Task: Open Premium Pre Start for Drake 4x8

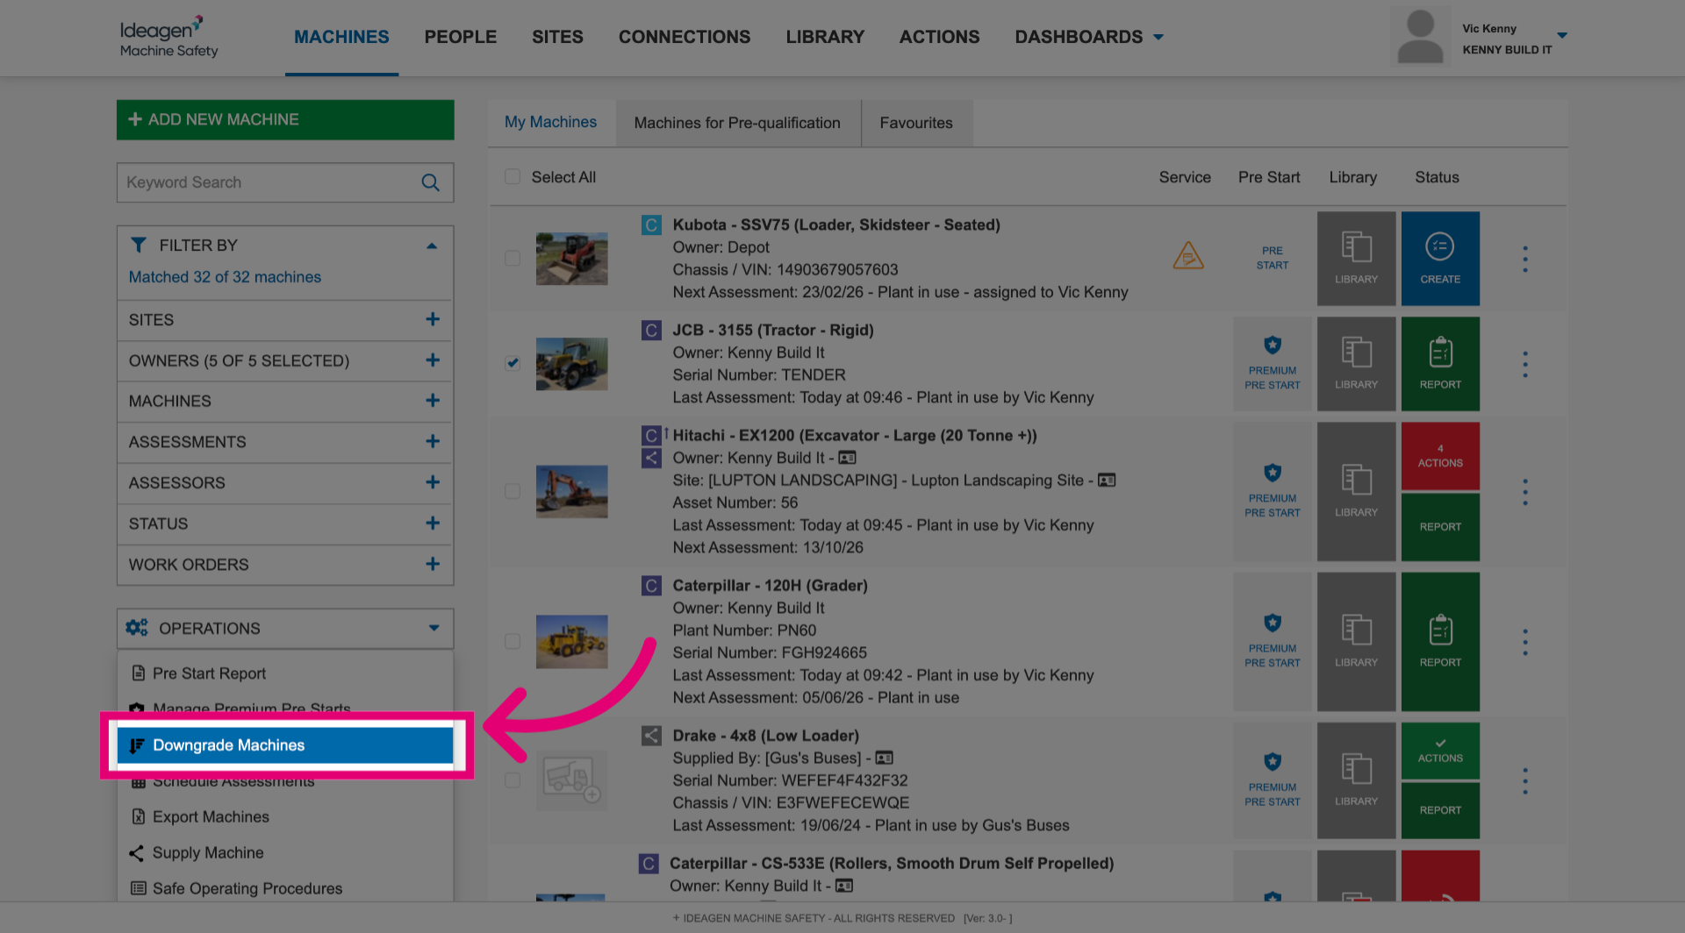Action: click(1272, 780)
